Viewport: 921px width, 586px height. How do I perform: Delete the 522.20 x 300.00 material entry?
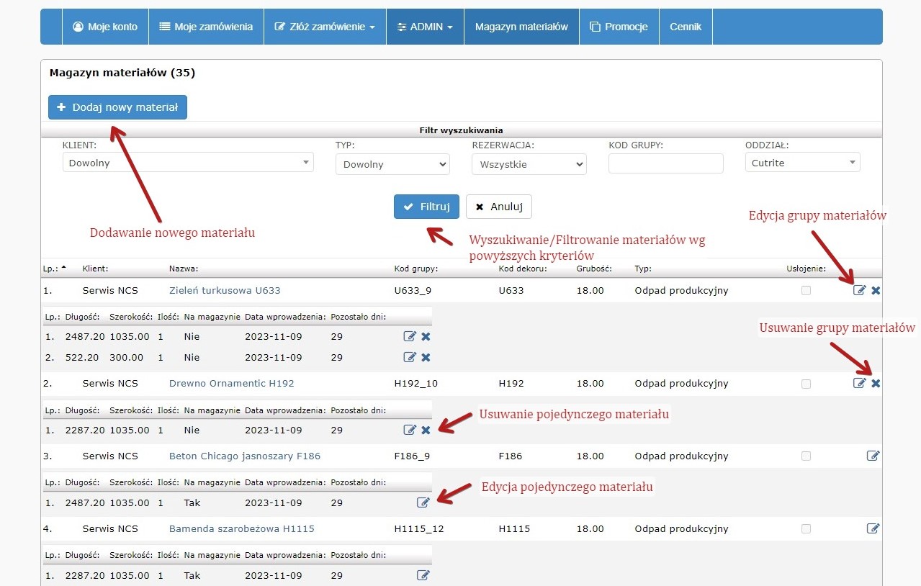tap(426, 357)
